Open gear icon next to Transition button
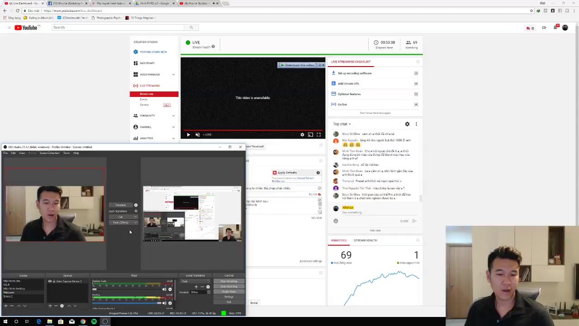The height and width of the screenshot is (326, 579). coord(136,205)
